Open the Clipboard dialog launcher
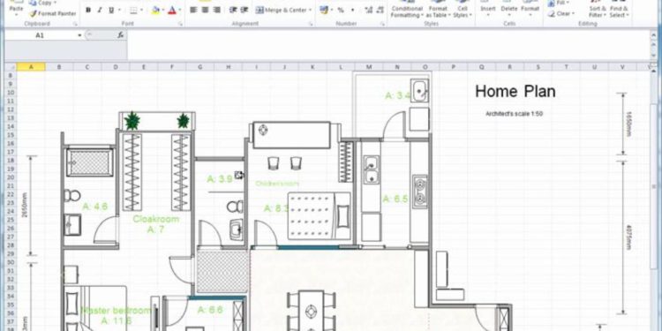The image size is (662, 331). point(75,24)
